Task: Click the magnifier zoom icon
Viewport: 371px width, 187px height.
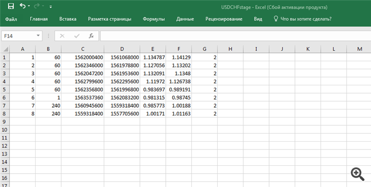Action: (x=358, y=174)
